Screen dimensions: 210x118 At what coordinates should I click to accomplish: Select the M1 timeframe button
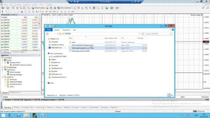click(x=43, y=12)
